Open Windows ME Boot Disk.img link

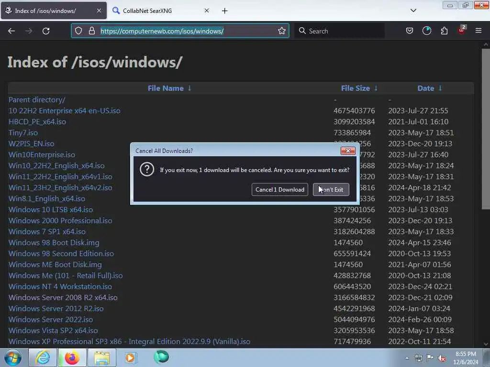[55, 265]
